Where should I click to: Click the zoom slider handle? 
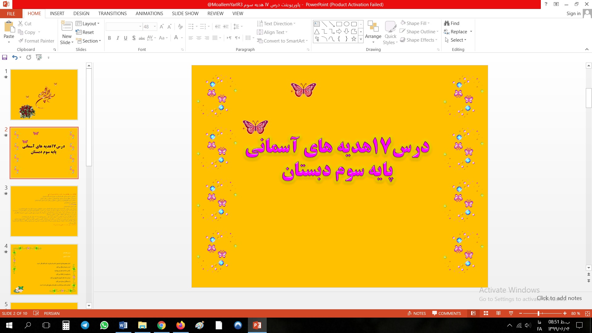click(x=538, y=313)
